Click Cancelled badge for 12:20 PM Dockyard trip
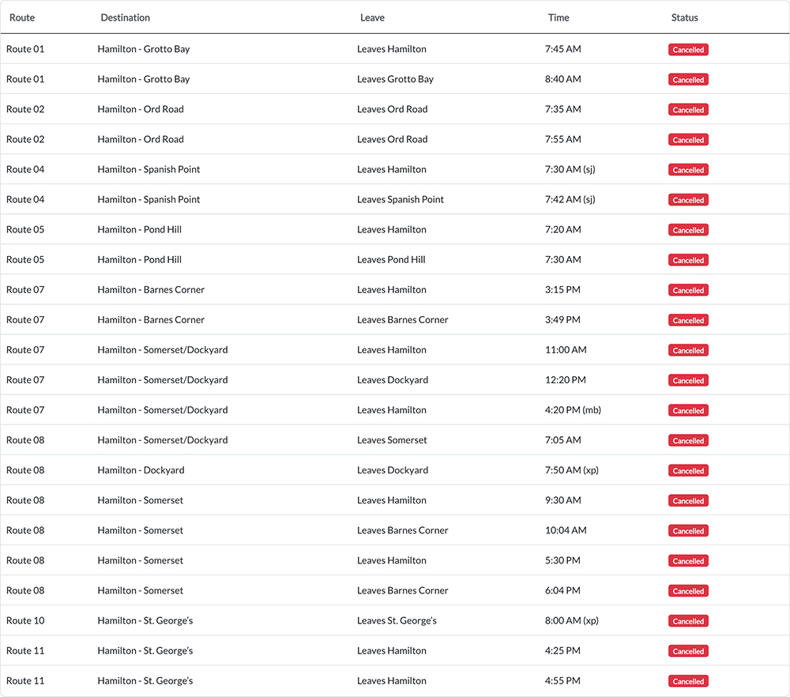This screenshot has height=697, width=790. (x=688, y=380)
